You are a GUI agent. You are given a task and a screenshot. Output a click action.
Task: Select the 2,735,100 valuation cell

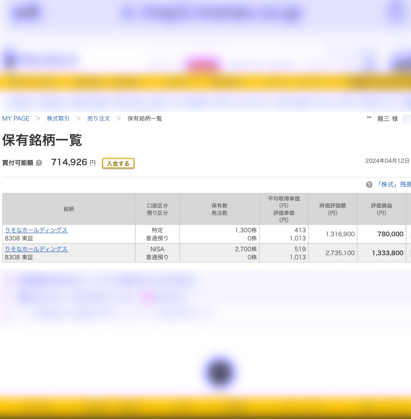point(340,253)
